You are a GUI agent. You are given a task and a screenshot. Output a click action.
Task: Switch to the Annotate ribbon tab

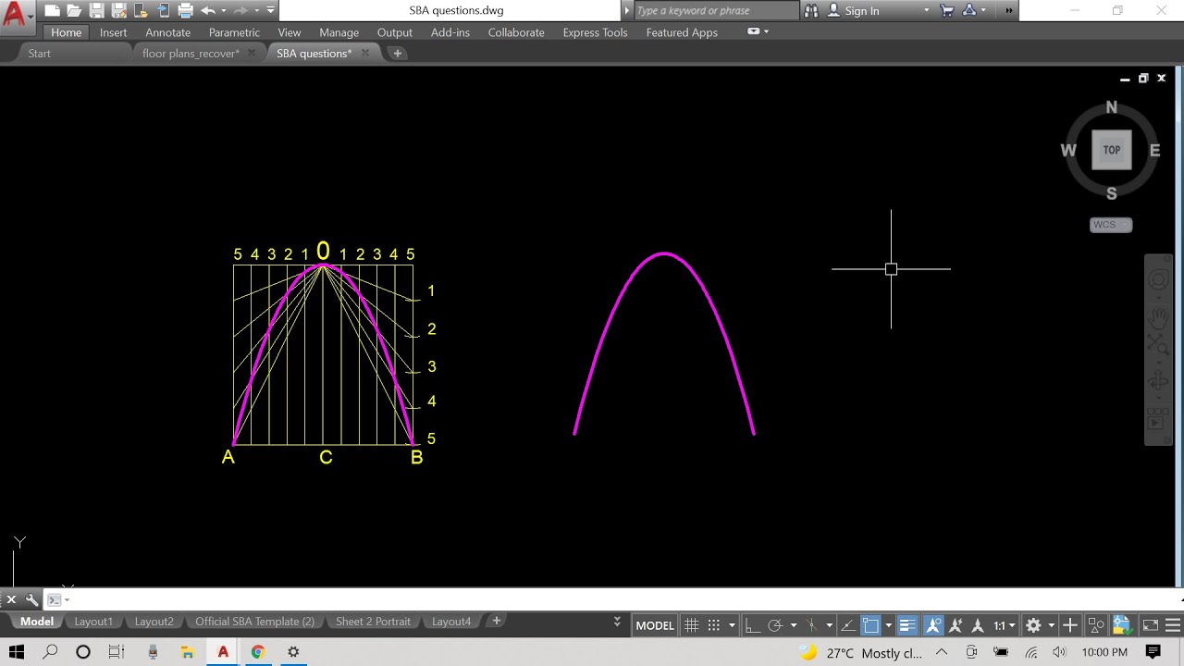(167, 32)
